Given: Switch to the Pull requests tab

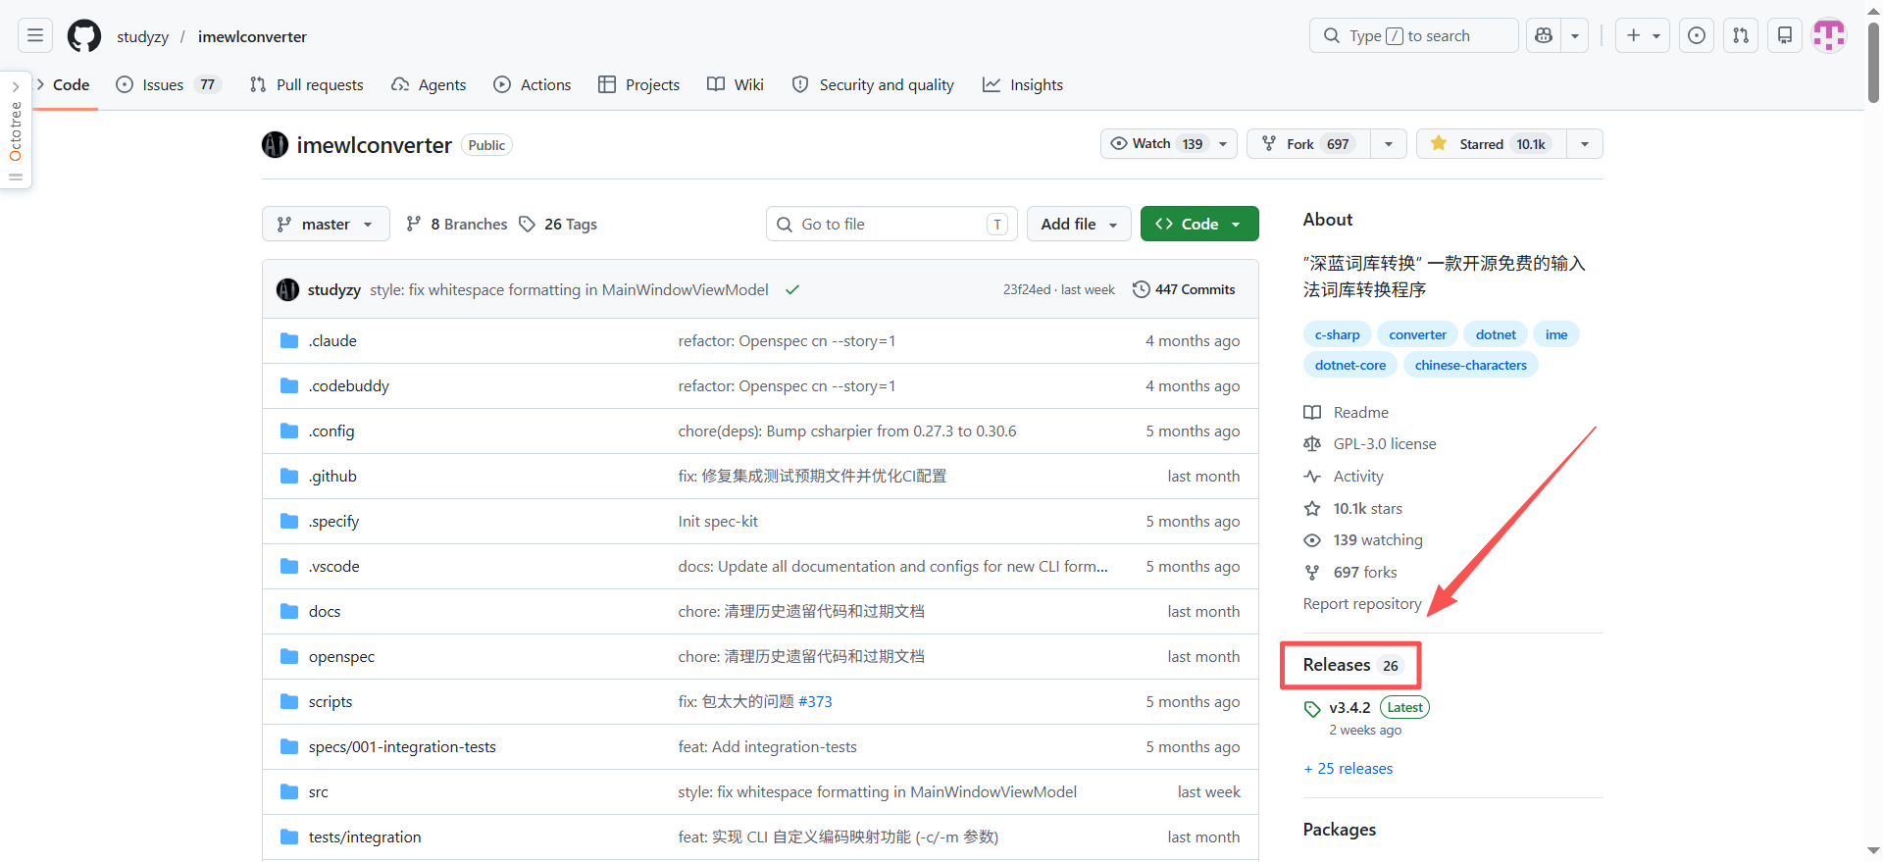Looking at the screenshot, I should point(307,85).
